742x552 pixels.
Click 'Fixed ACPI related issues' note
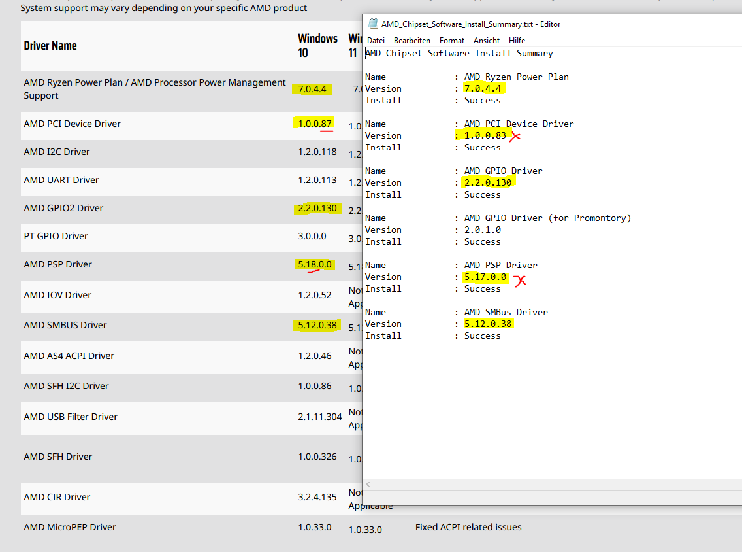(x=468, y=527)
